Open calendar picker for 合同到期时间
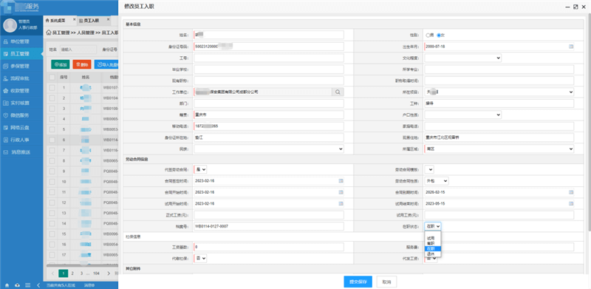The width and height of the screenshot is (591, 289). [x=571, y=192]
